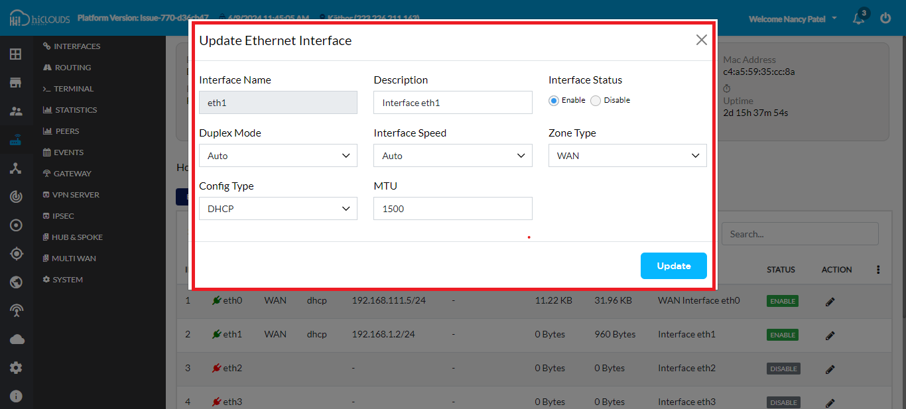Viewport: 906px width, 409px height.
Task: Open MULTI WAN menu item
Action: pyautogui.click(x=70, y=259)
